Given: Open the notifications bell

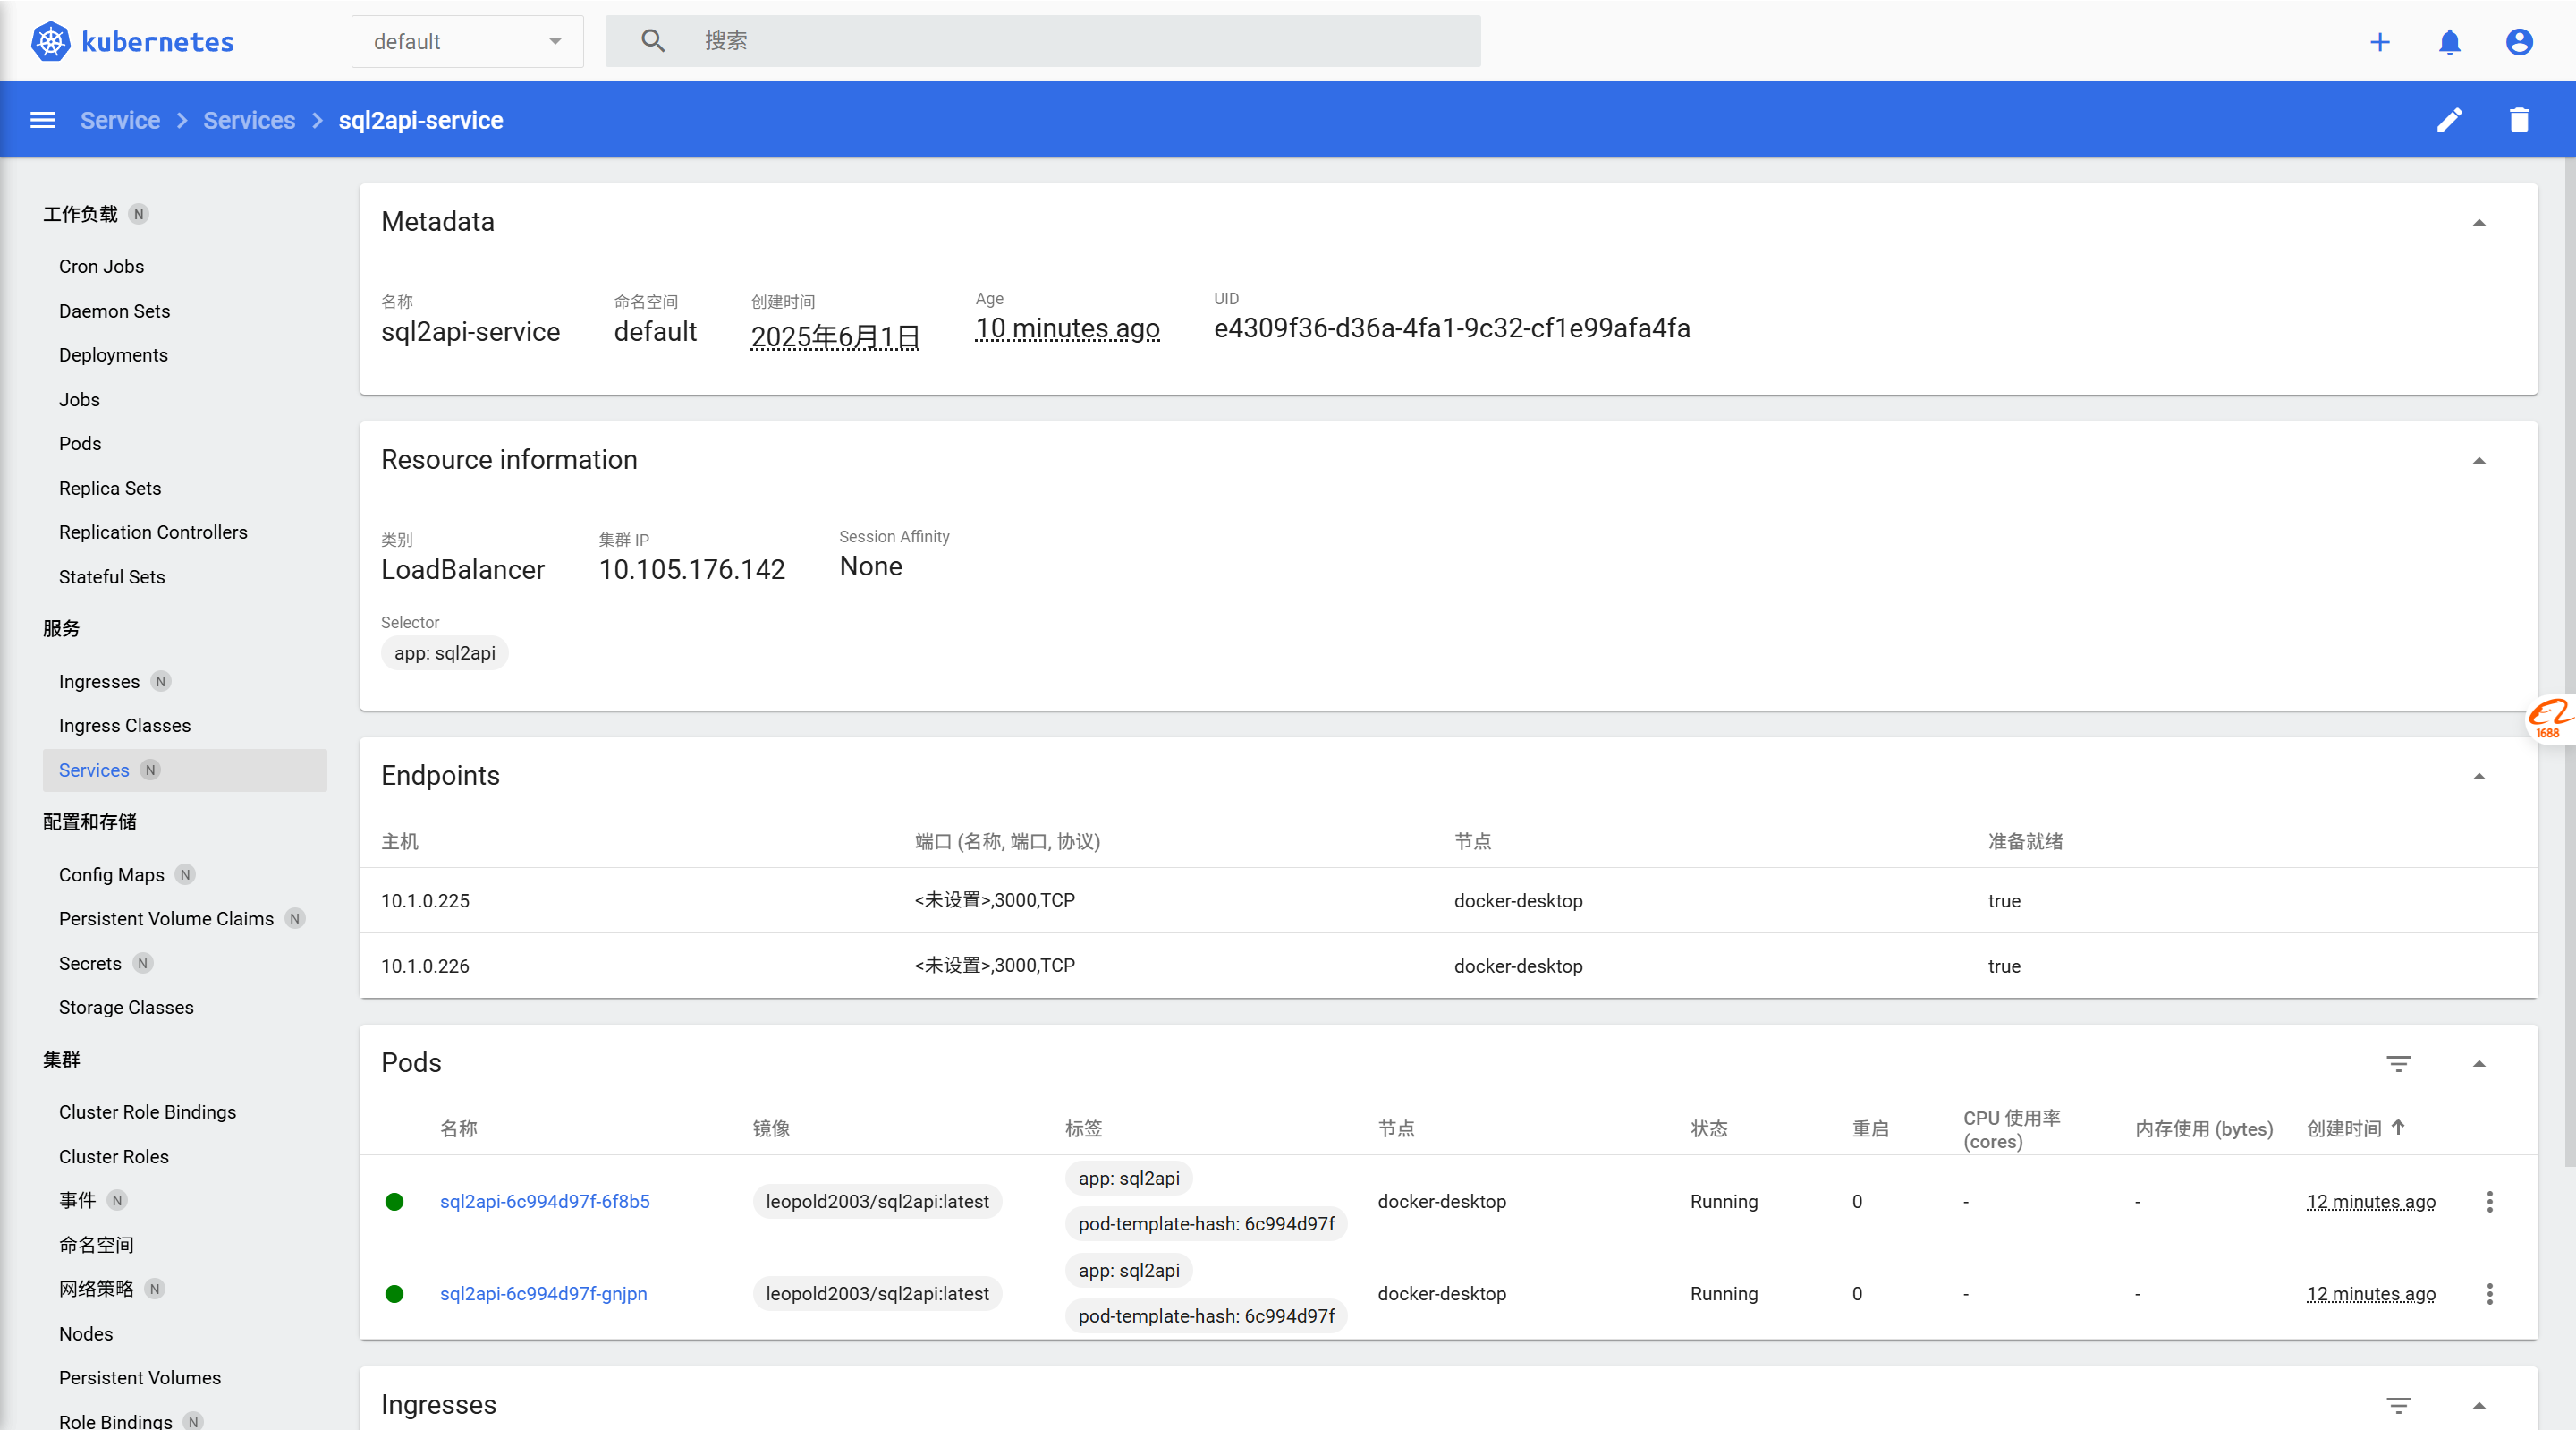Looking at the screenshot, I should tap(2449, 42).
